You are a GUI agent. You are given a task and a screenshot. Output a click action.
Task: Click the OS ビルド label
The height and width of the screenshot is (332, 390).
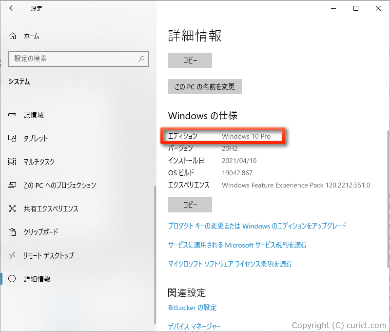181,173
